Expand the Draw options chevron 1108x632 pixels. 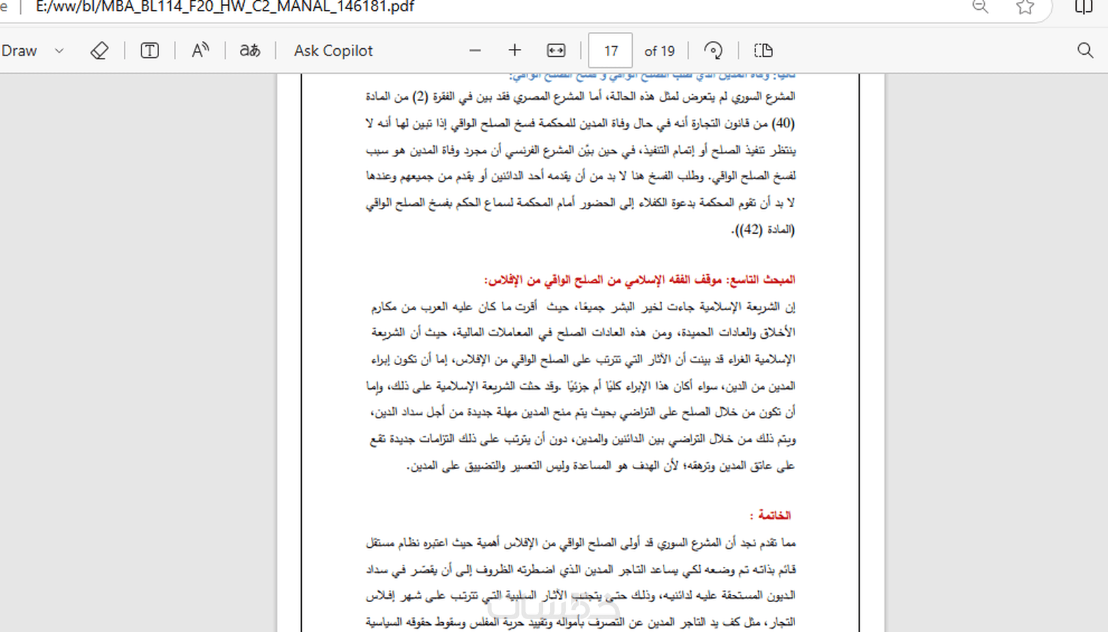point(59,51)
